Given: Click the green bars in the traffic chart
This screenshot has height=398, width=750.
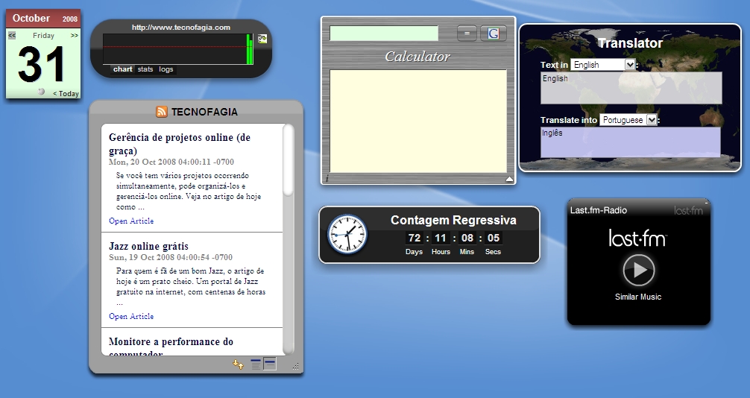Looking at the screenshot, I should [x=249, y=48].
